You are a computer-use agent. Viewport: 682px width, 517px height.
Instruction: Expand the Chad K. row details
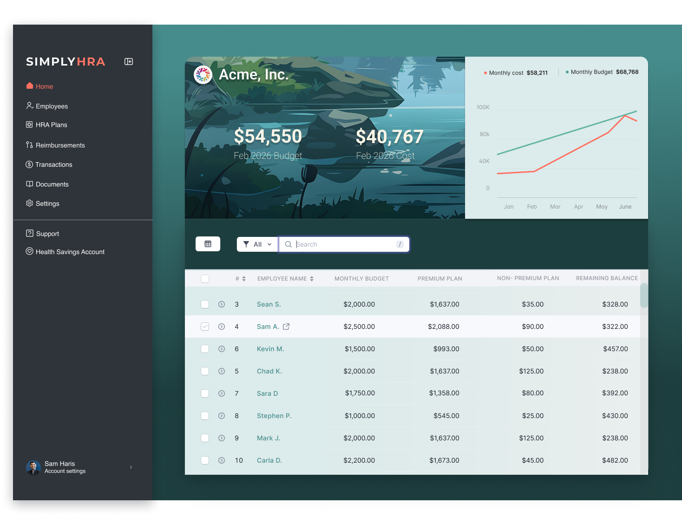point(222,371)
